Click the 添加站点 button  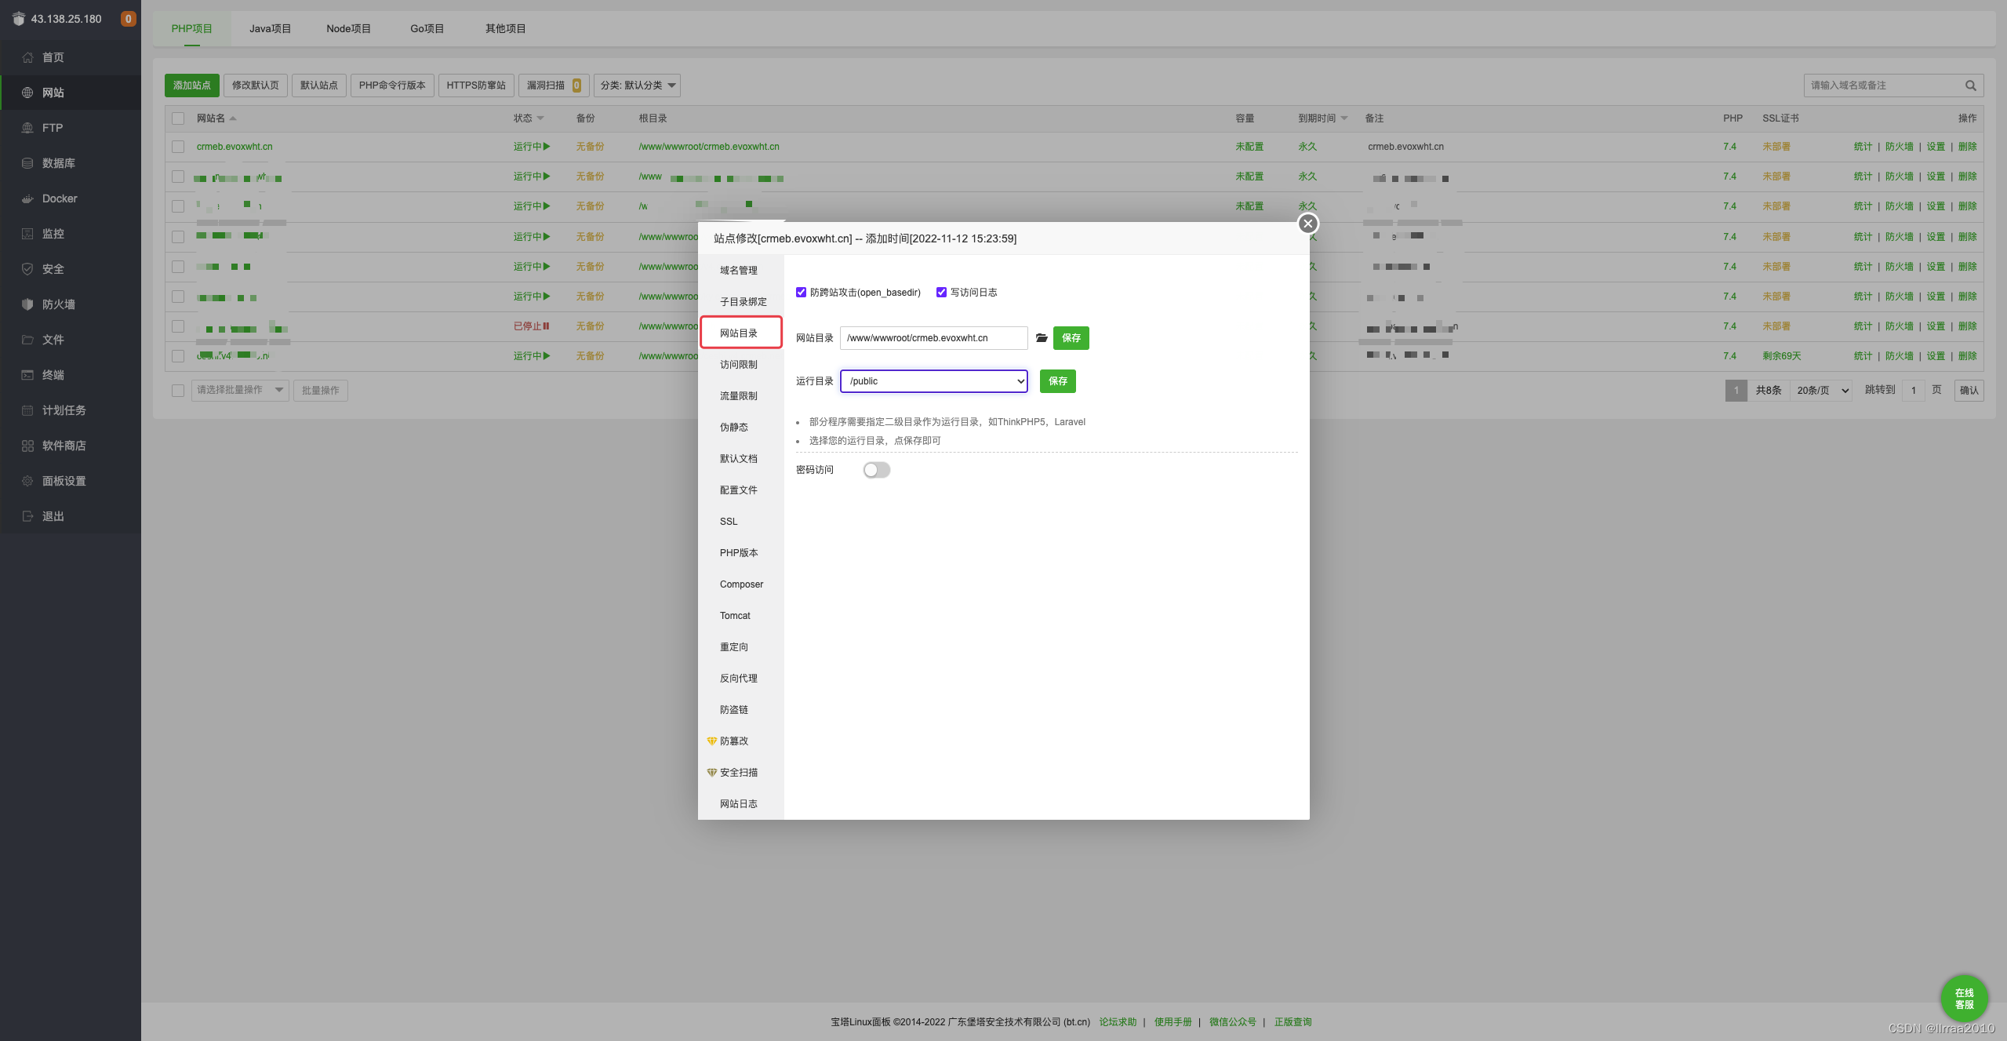(192, 86)
